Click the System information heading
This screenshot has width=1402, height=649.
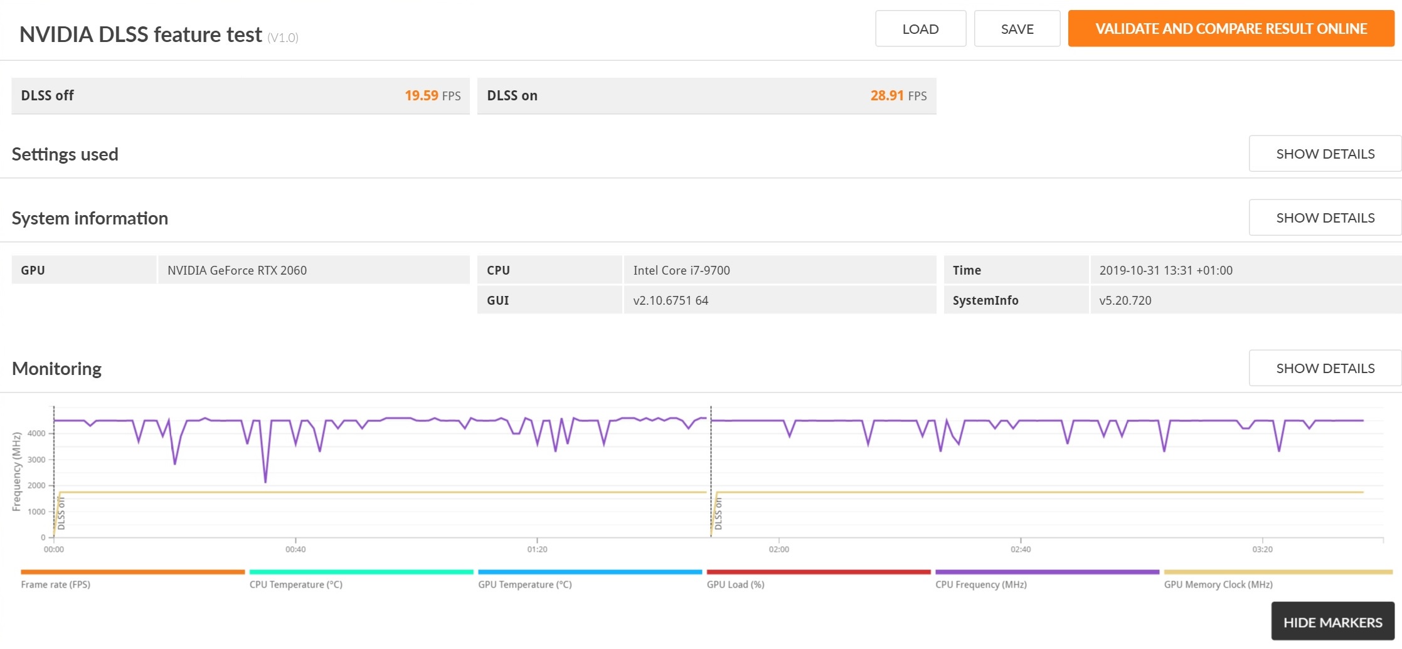[90, 218]
